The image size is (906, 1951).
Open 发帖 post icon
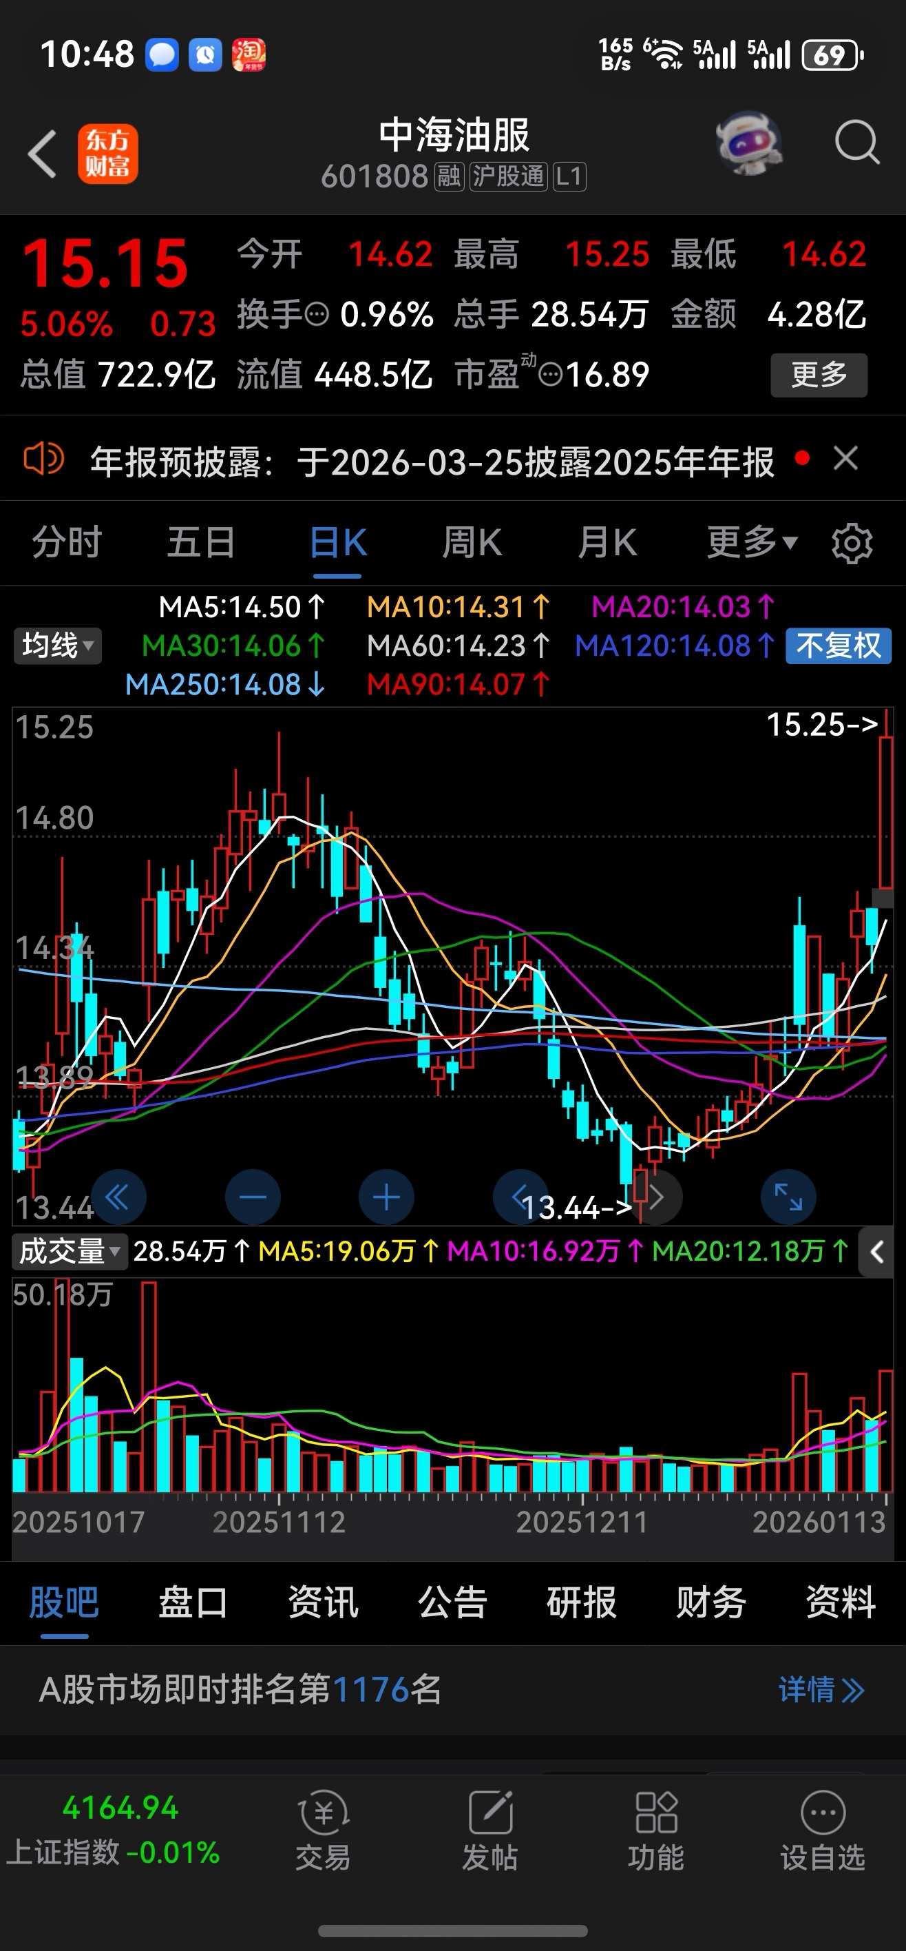pos(489,1830)
